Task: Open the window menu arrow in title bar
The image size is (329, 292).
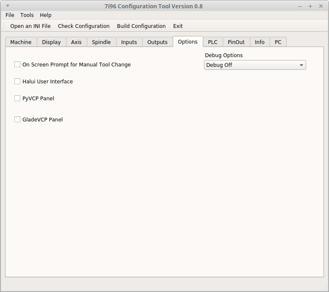Action: pyautogui.click(x=8, y=6)
